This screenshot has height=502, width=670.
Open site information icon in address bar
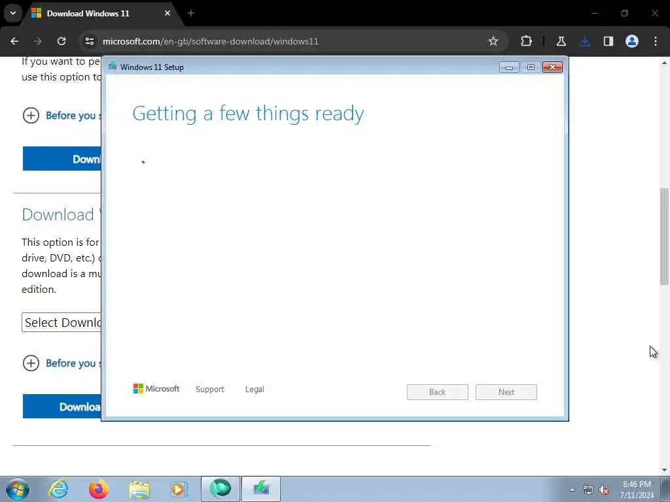pyautogui.click(x=90, y=41)
